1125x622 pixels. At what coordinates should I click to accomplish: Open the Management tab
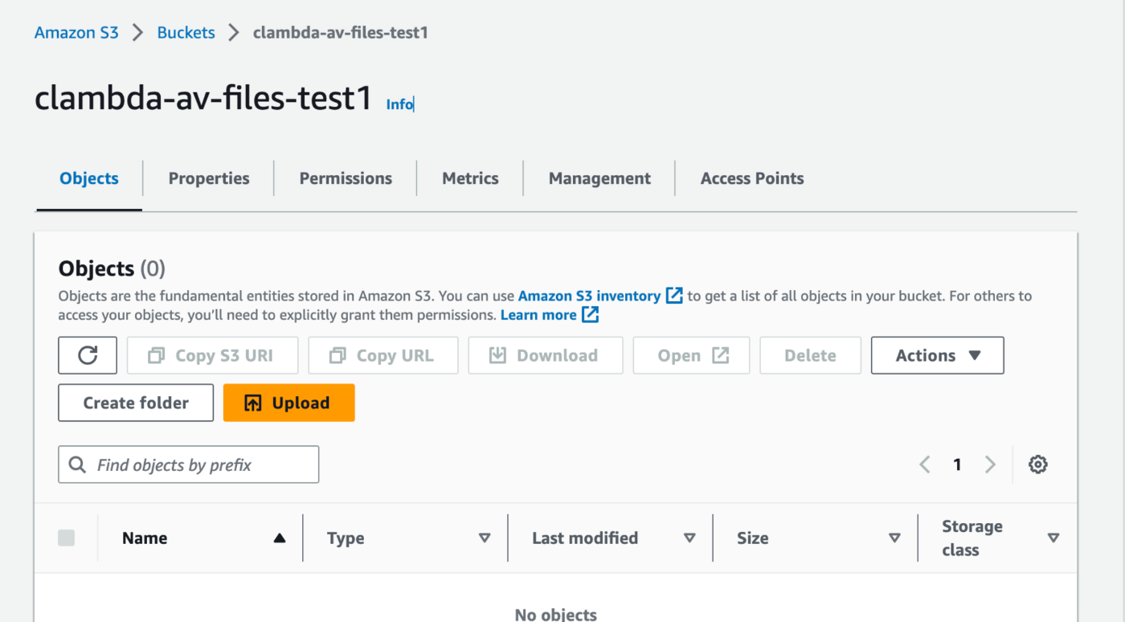point(599,178)
